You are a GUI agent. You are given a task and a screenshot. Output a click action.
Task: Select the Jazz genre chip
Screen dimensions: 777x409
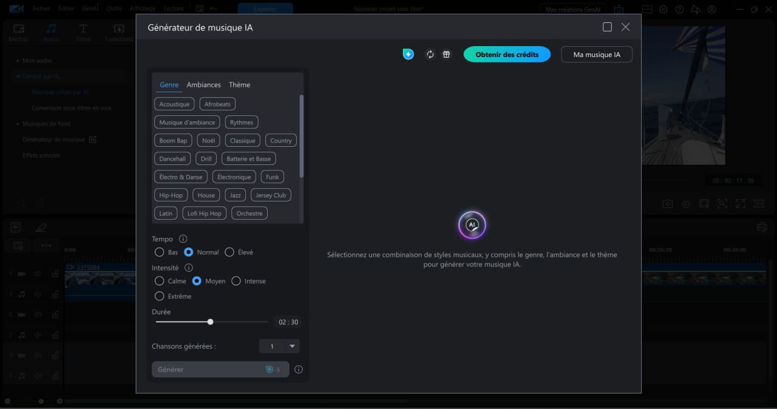[x=235, y=195]
